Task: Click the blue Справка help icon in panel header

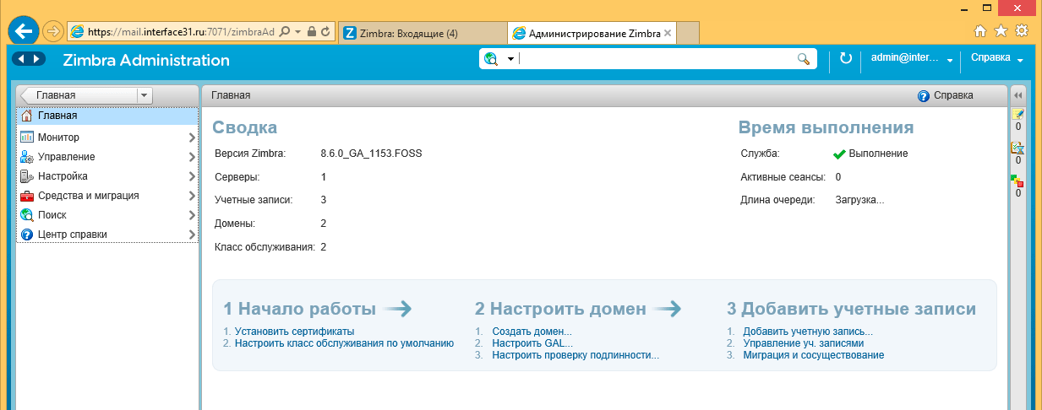Action: (924, 96)
